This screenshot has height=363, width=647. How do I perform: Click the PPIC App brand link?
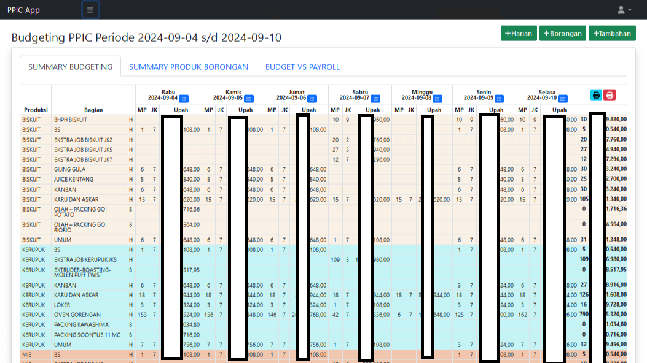click(23, 10)
